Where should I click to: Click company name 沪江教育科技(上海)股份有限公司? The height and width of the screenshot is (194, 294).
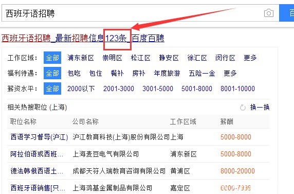point(121,137)
